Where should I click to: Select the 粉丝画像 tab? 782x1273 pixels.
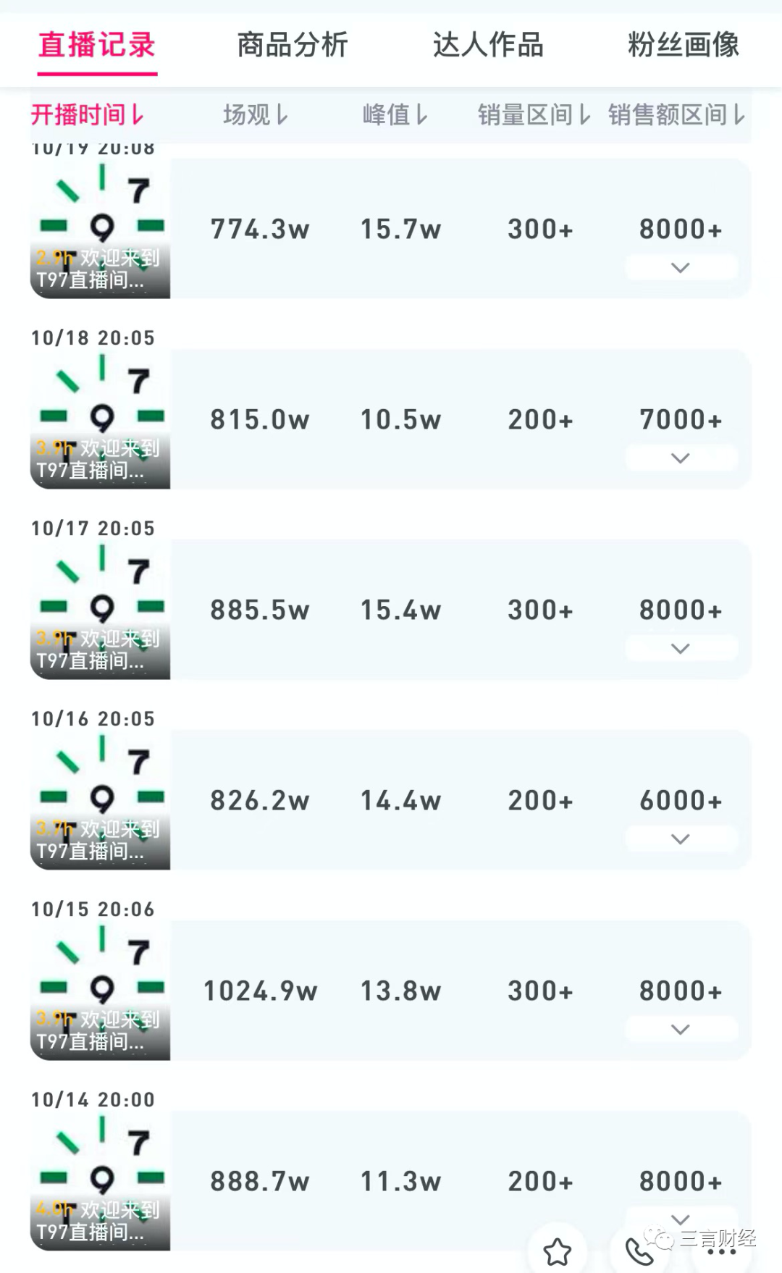click(x=683, y=45)
